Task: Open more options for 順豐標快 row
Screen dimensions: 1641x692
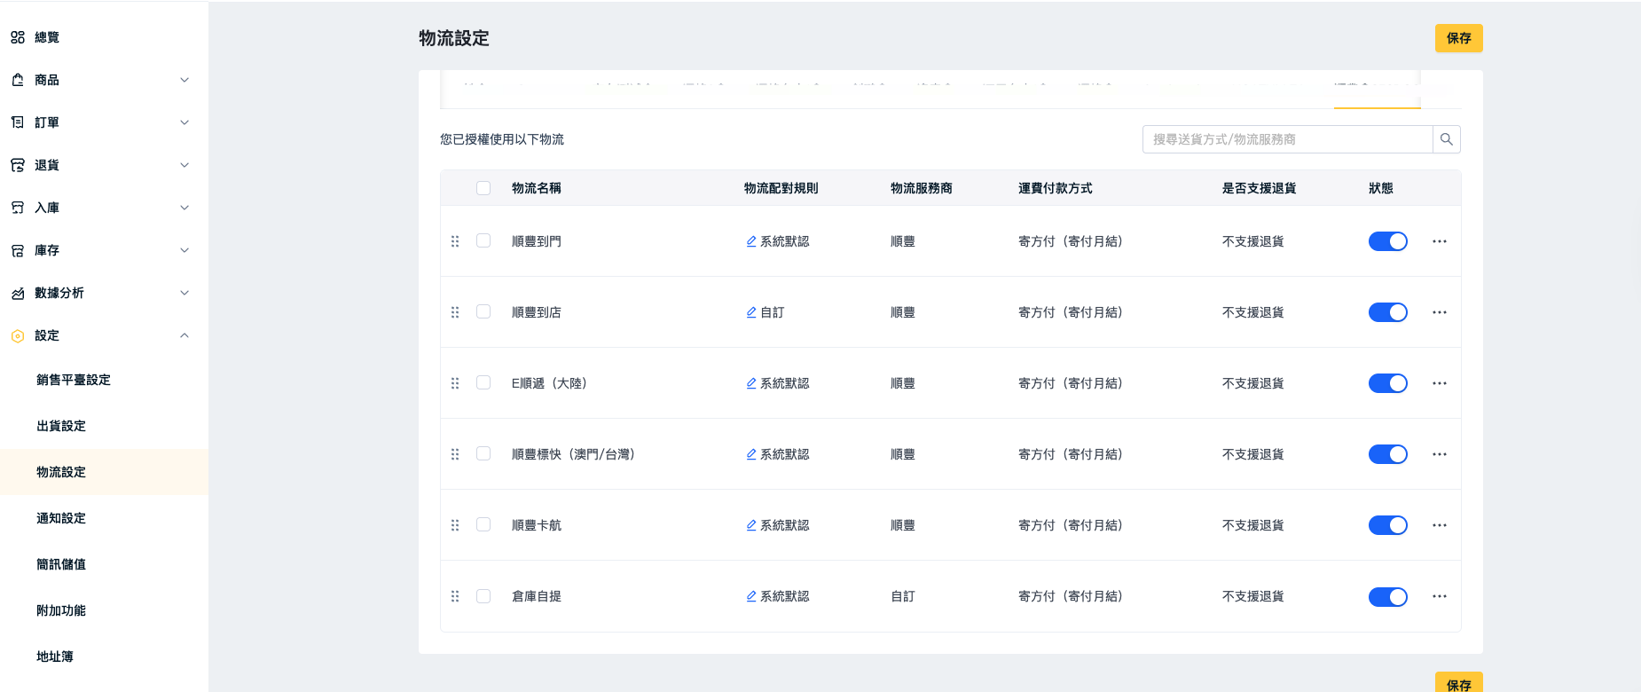Action: pos(1440,454)
